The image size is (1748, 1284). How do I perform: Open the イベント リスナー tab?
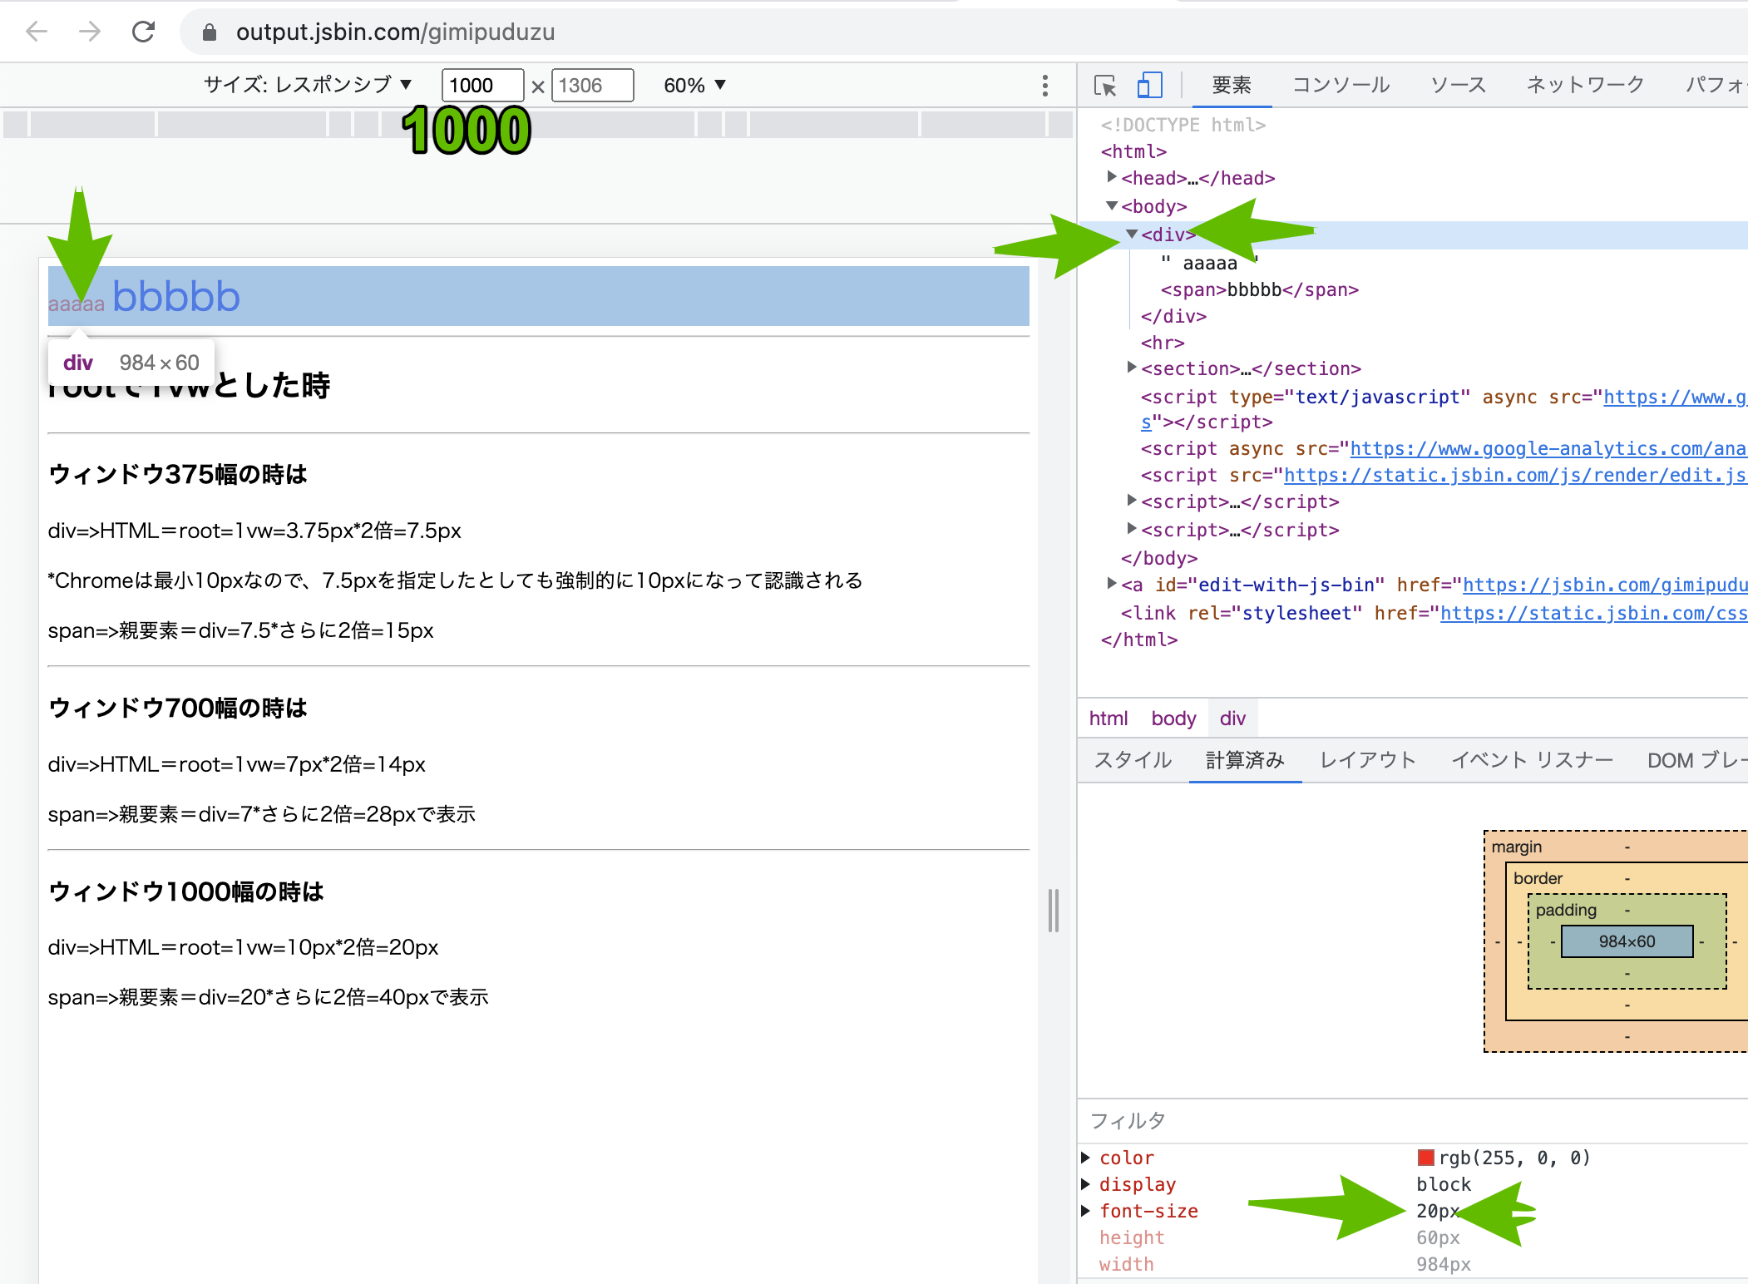tap(1532, 760)
